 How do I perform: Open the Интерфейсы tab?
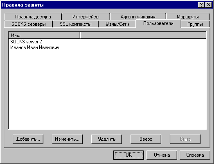[x=86, y=17]
